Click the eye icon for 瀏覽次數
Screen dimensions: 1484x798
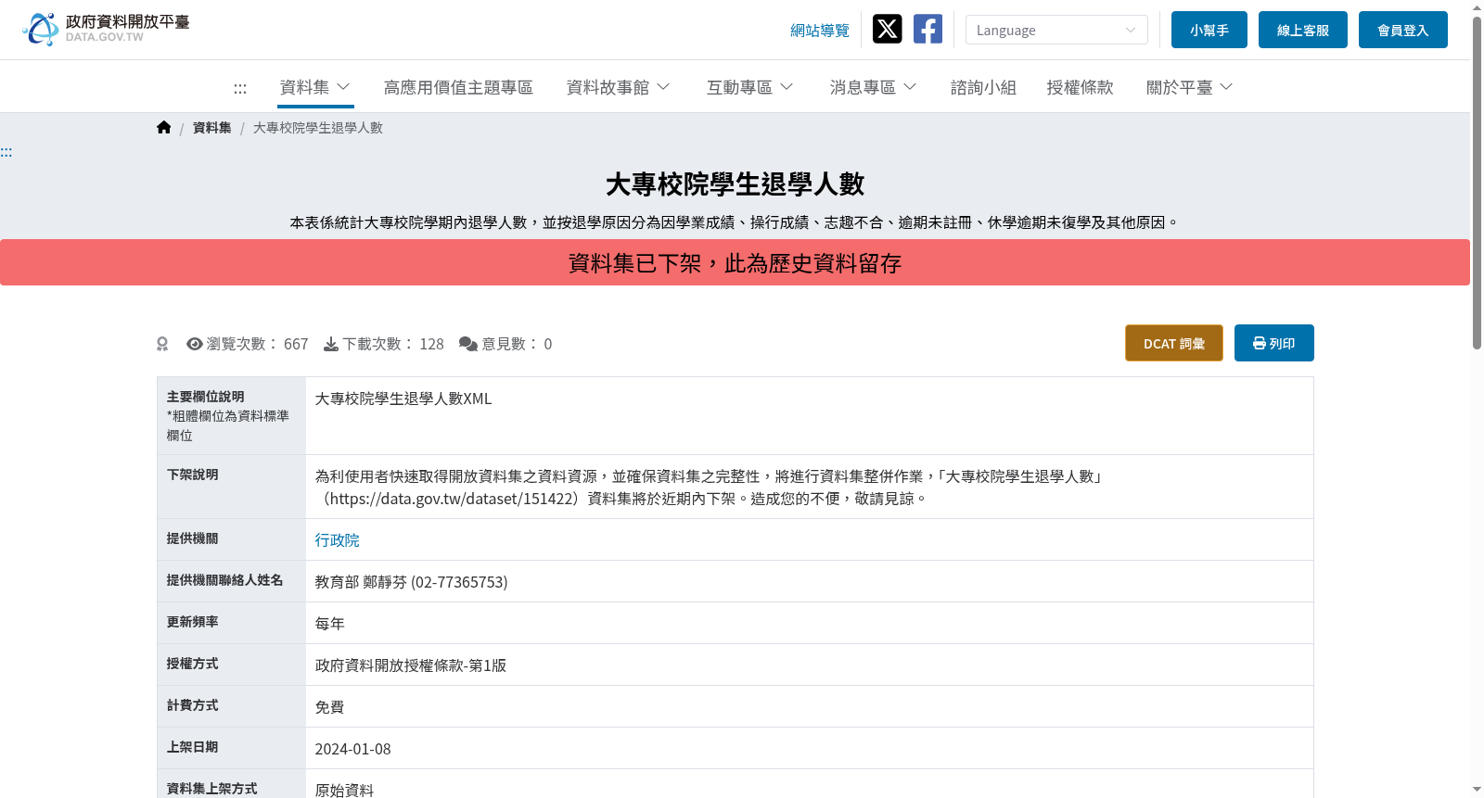195,344
